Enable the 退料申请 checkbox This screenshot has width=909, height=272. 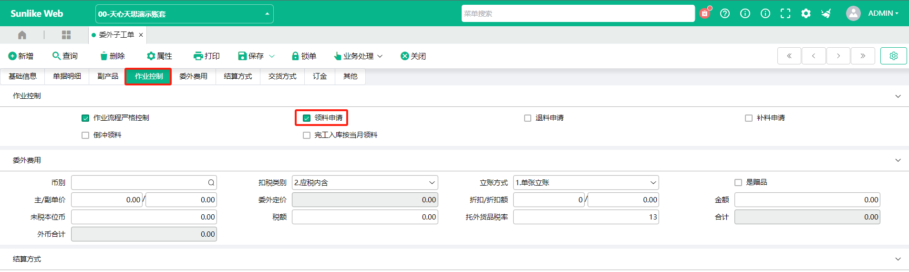click(527, 118)
